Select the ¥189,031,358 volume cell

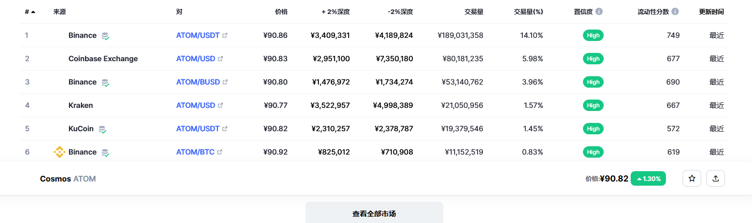[461, 35]
